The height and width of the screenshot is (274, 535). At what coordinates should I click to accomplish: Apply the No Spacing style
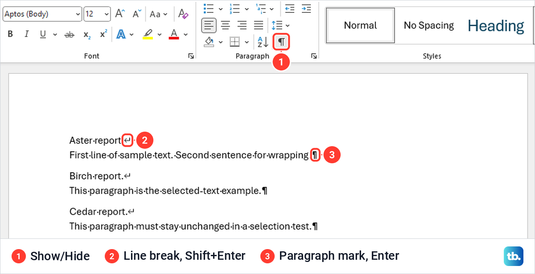(x=429, y=25)
